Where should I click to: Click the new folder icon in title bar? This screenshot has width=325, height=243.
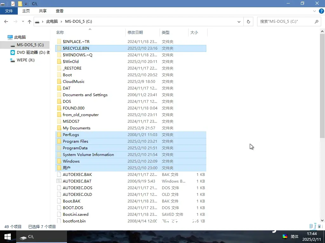(20, 4)
